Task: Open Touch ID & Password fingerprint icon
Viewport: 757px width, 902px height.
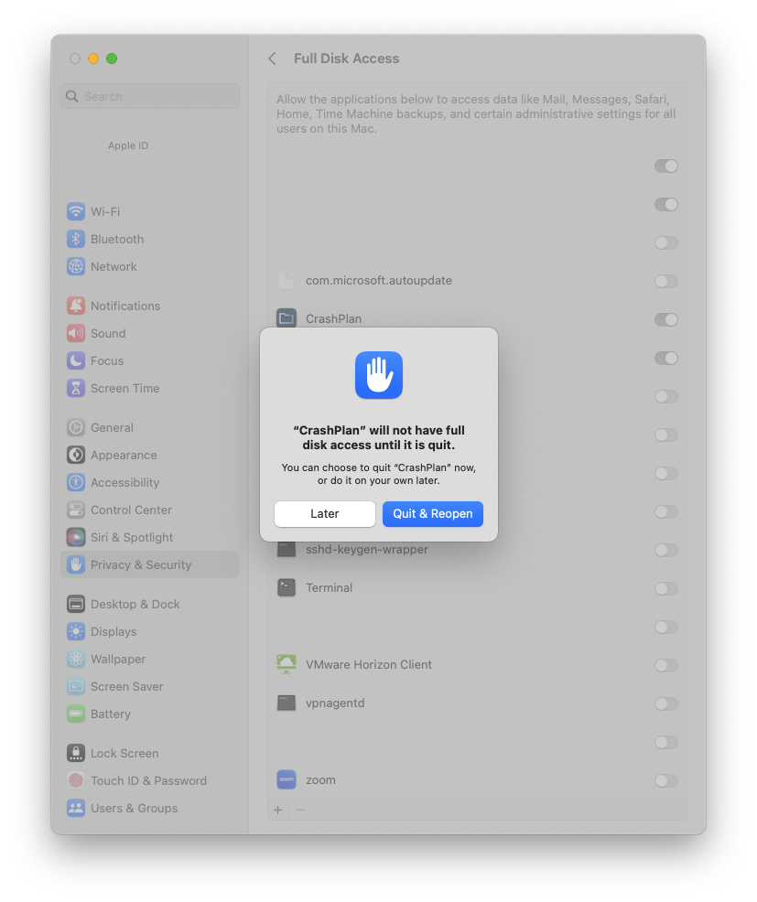Action: (x=75, y=780)
